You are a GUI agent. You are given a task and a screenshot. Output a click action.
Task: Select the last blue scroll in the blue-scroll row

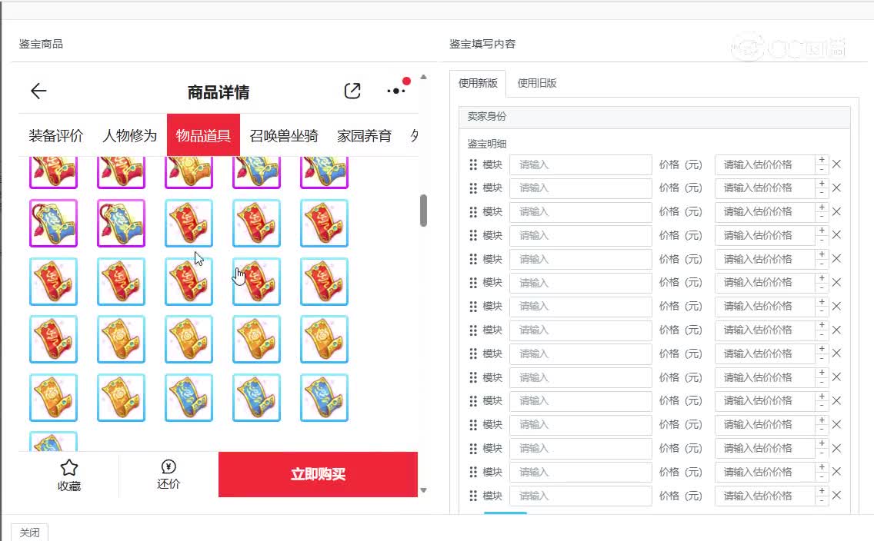pyautogui.click(x=325, y=397)
